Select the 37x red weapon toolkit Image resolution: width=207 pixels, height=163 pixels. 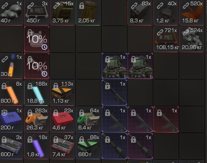coord(62,146)
